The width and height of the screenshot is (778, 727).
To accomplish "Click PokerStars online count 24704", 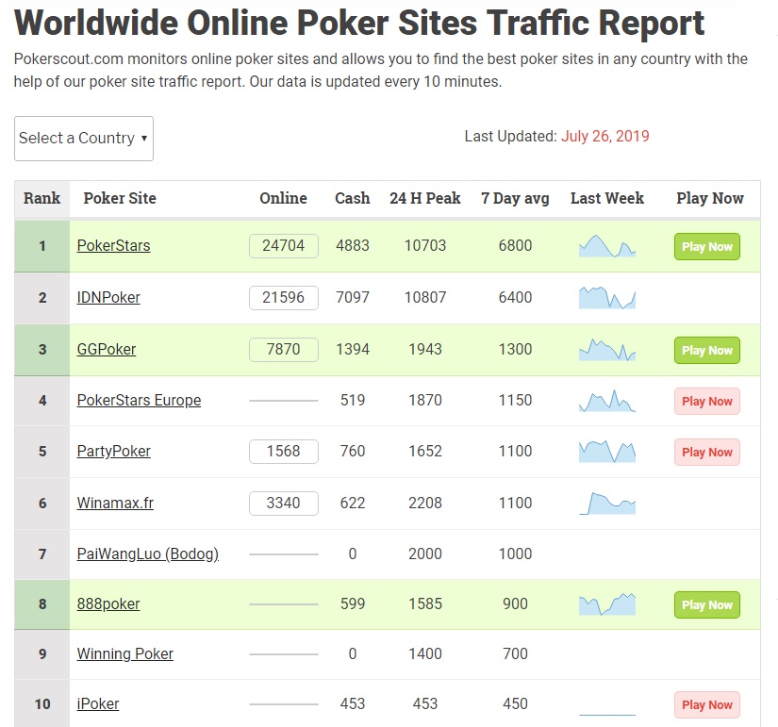I will (283, 246).
